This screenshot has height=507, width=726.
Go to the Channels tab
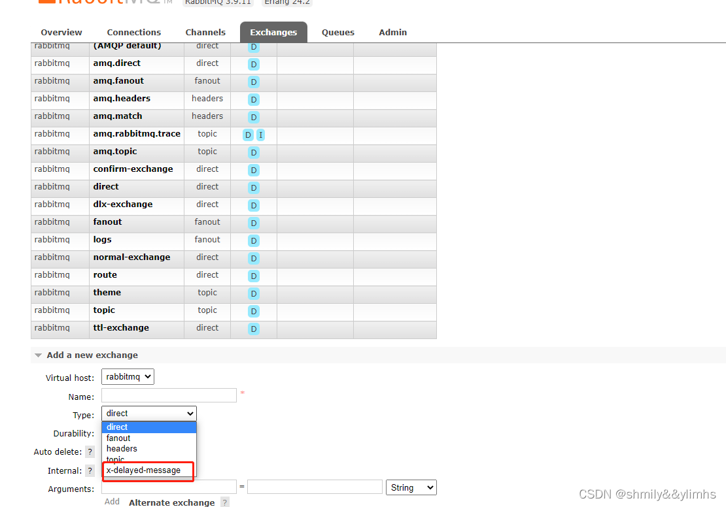(x=205, y=33)
